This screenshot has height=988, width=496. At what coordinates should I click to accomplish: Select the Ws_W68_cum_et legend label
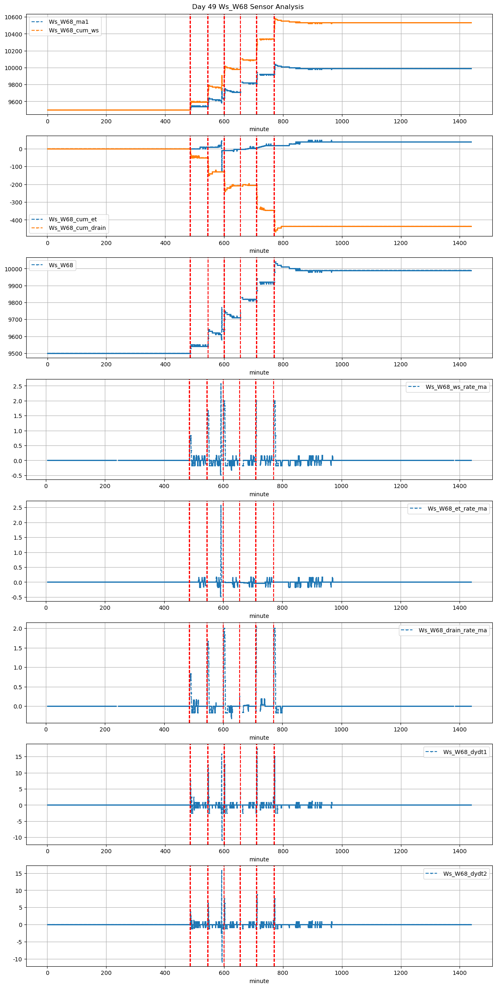click(72, 219)
